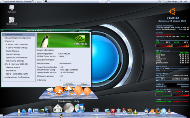Open Antialiasing Settings page

click(x=15, y=61)
